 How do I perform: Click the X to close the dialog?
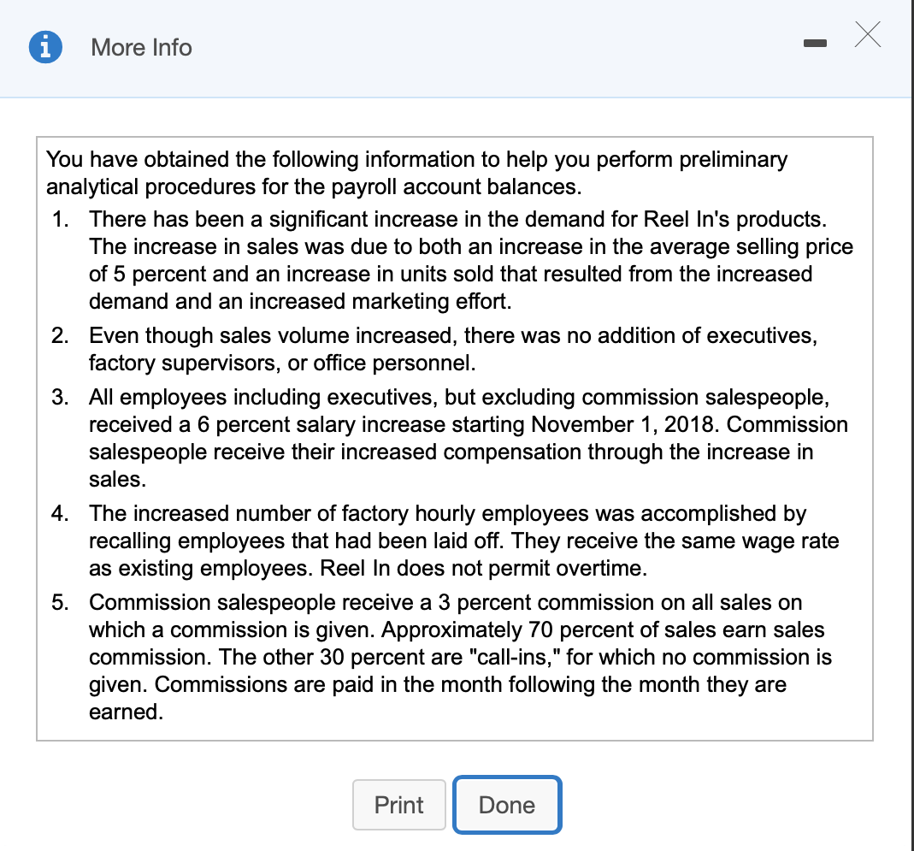pos(867,35)
